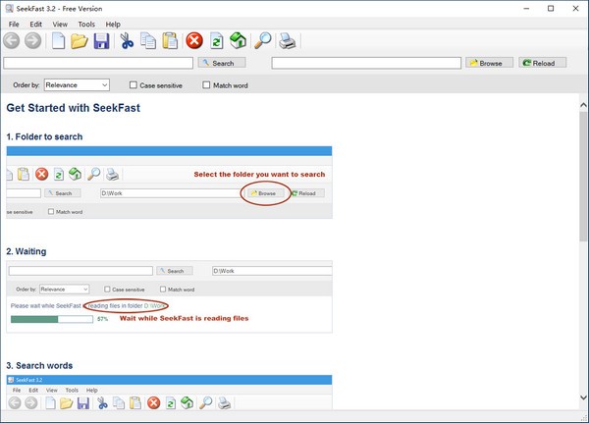Toggle the Match word checkbox
Screen dimensions: 589x423
(206, 85)
